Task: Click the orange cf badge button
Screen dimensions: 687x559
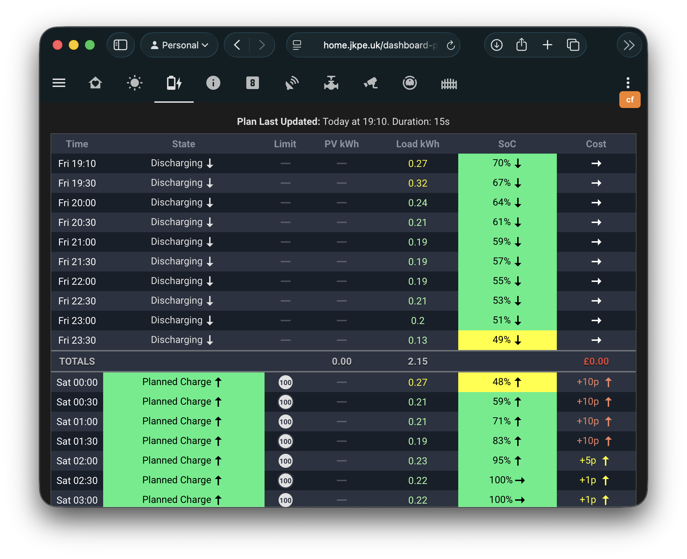Action: click(629, 100)
